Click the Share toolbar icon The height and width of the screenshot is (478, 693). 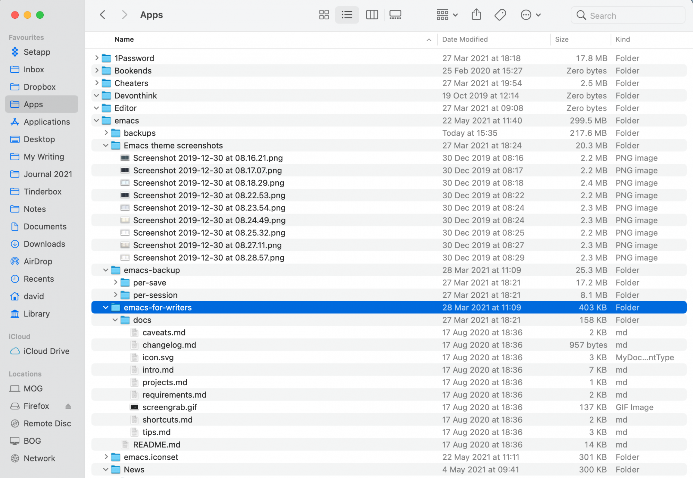[x=476, y=15]
